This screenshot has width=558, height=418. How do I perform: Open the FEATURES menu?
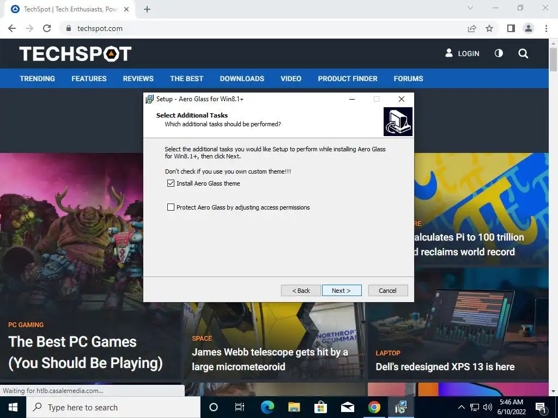[89, 78]
